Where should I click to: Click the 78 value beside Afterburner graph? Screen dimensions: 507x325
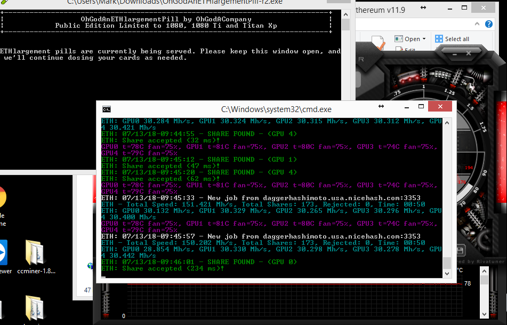[468, 283]
